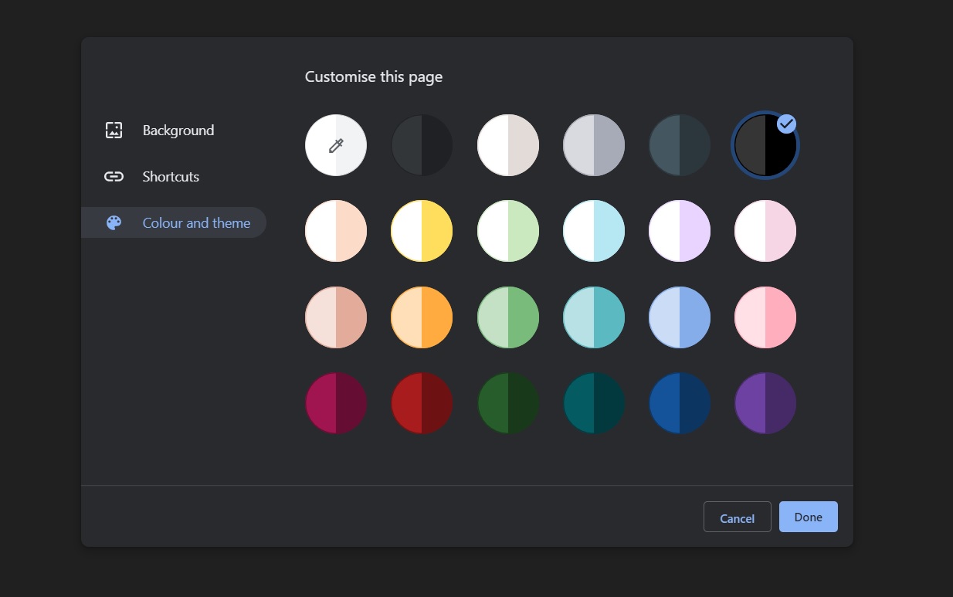This screenshot has height=597, width=953.
Task: Click the blue checkmark on selected black theme
Action: point(786,124)
